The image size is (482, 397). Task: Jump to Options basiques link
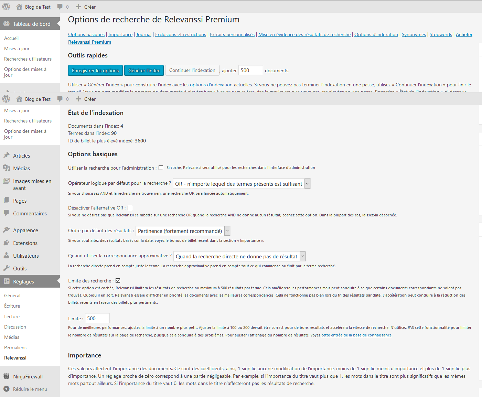coord(86,34)
